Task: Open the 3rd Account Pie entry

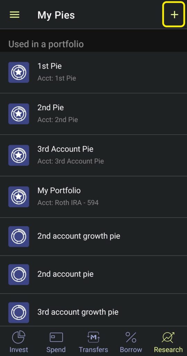Action: (x=93, y=155)
